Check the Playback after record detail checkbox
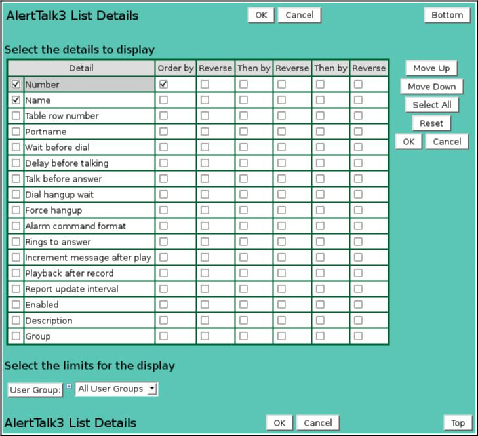This screenshot has height=436, width=478. point(16,273)
